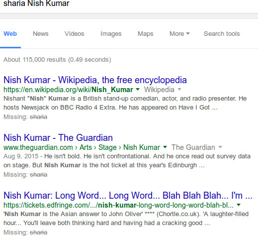The width and height of the screenshot is (258, 236).
Task: Click the en.wikipedia.org/wiki/Nish_Kumar URL
Action: [x=68, y=90]
